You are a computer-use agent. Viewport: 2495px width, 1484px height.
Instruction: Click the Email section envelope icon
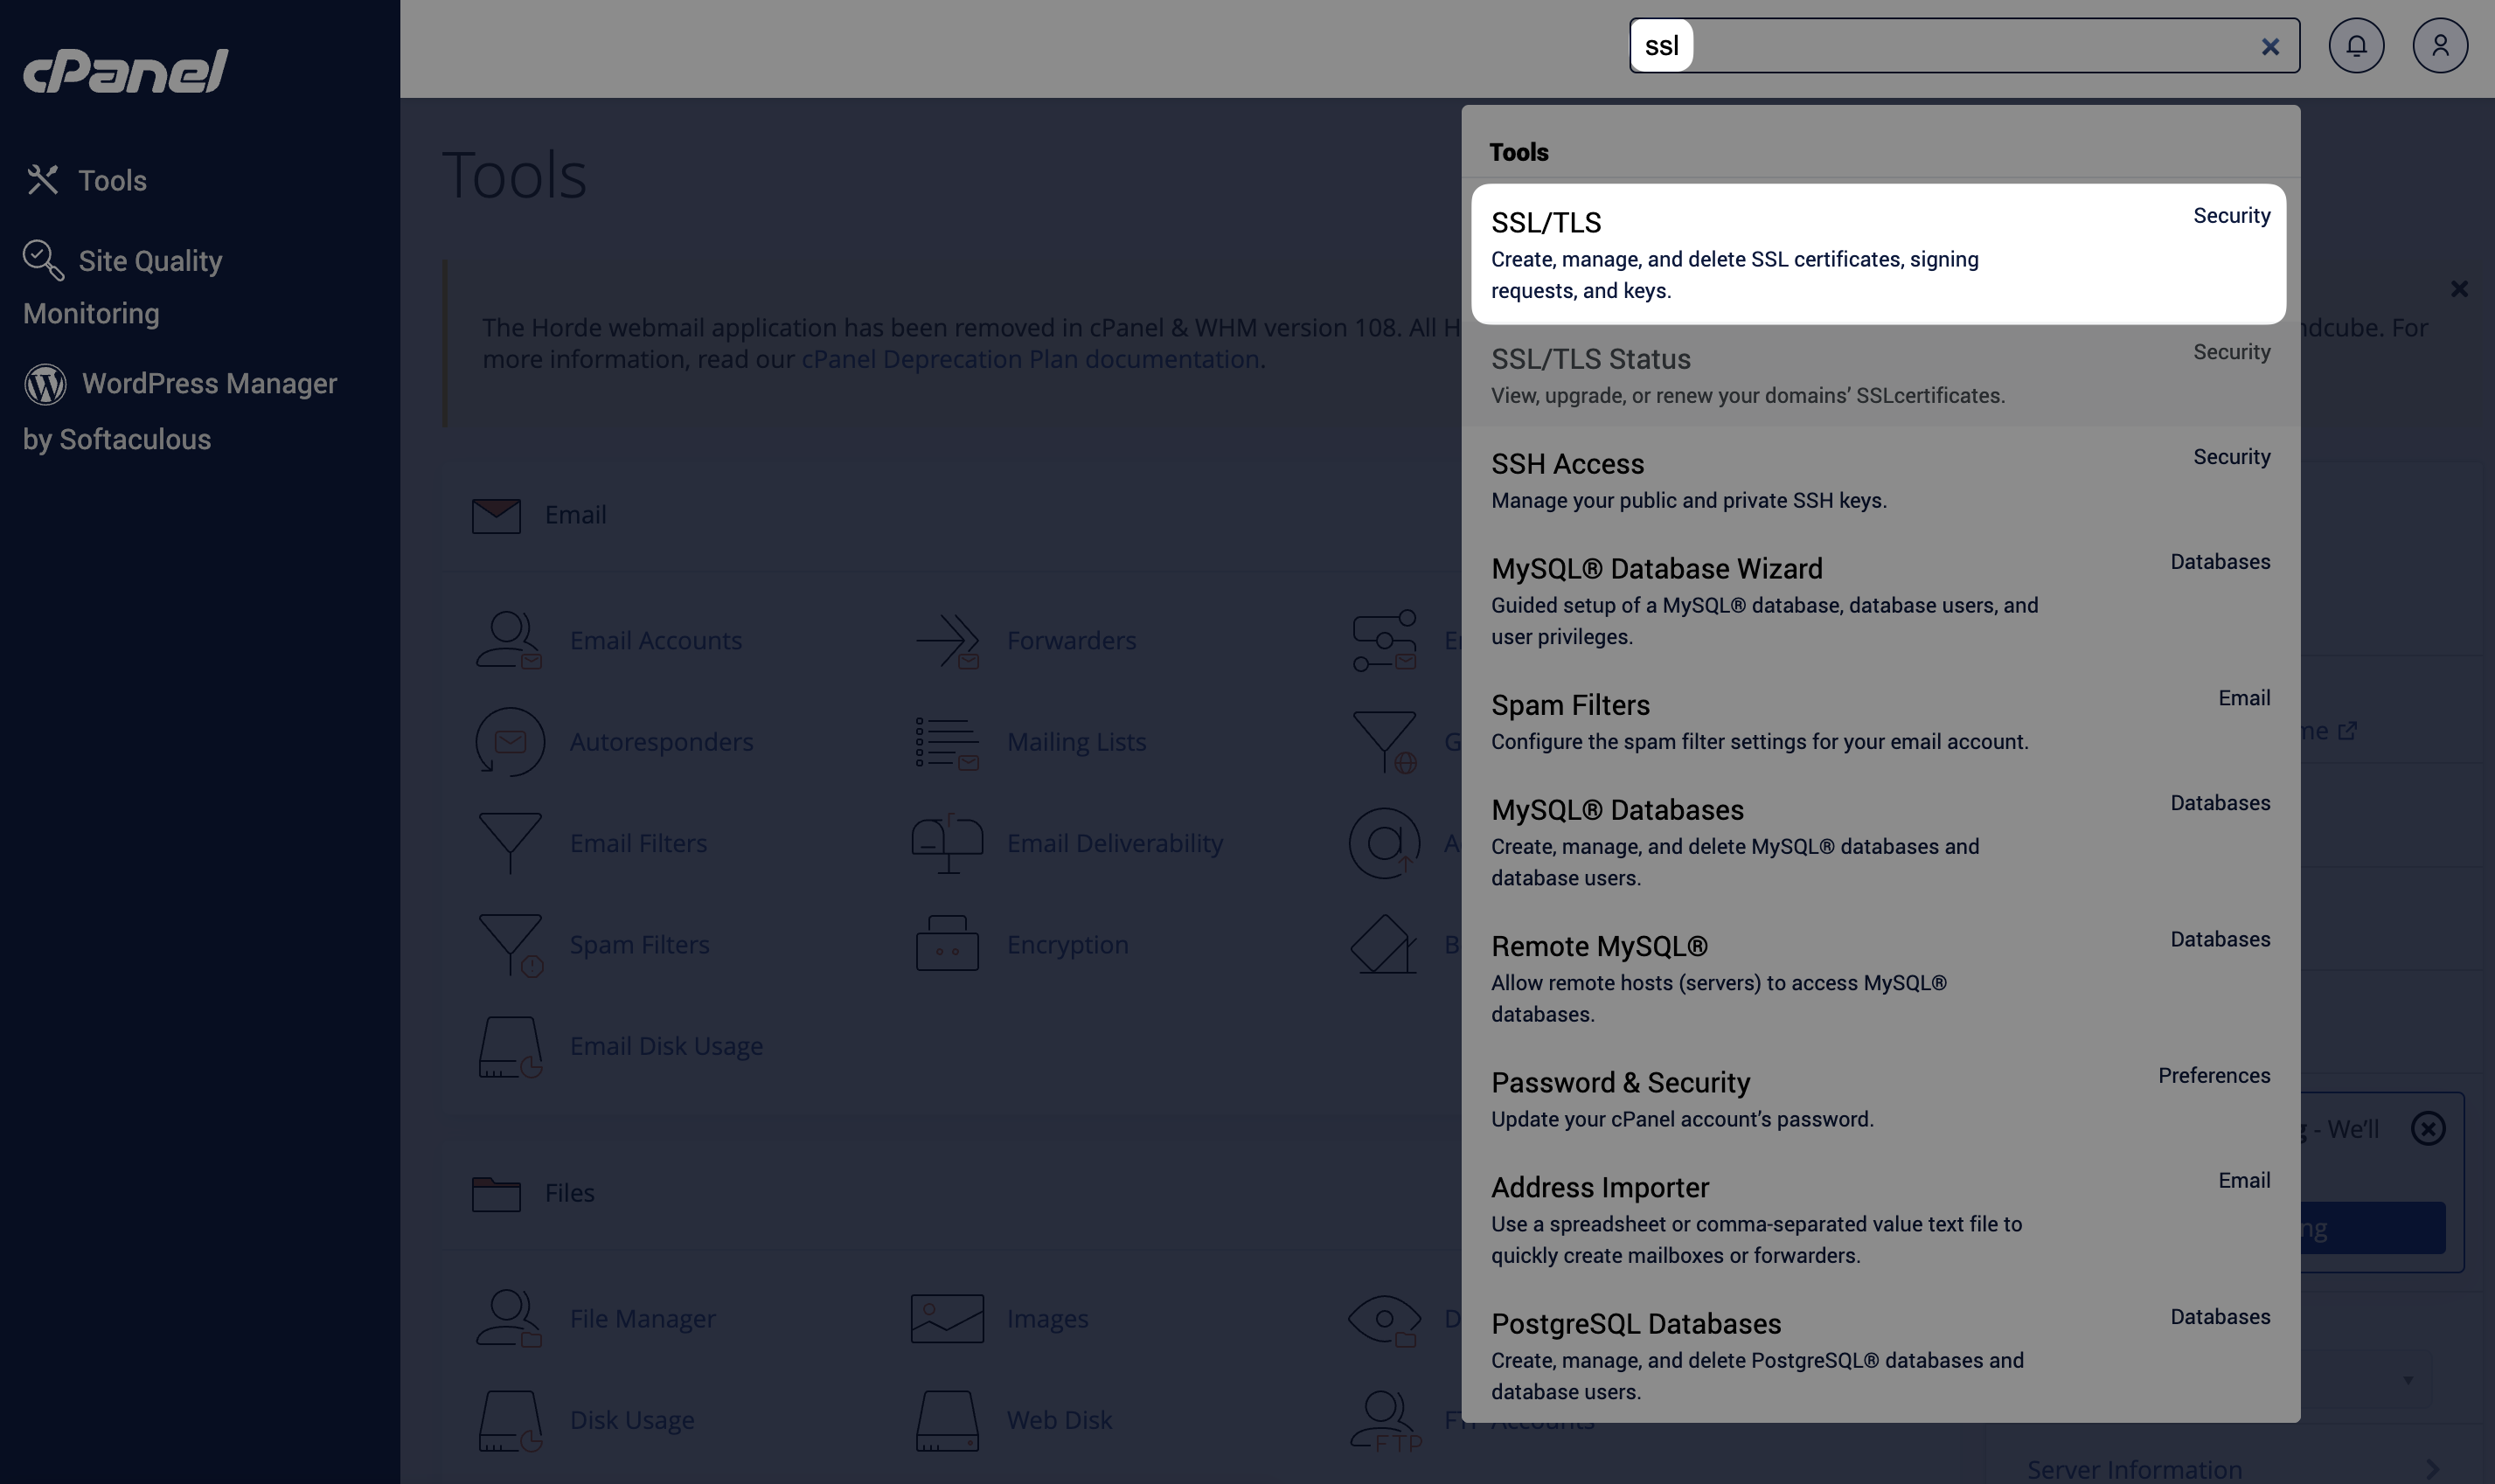pyautogui.click(x=496, y=515)
